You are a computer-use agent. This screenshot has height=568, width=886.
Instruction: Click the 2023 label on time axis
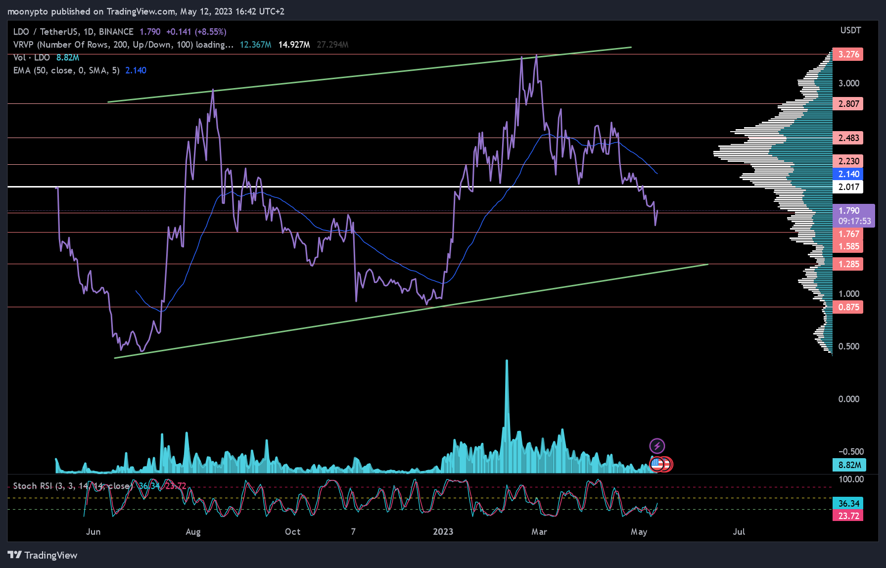click(x=443, y=532)
